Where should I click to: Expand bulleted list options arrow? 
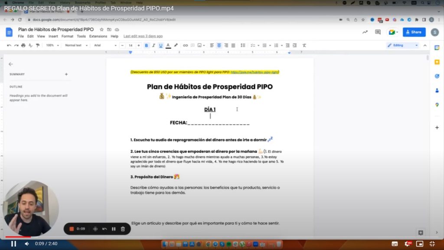point(270,45)
